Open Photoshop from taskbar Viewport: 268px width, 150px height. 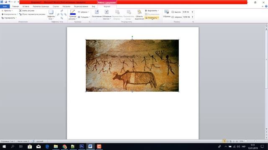pos(82,146)
